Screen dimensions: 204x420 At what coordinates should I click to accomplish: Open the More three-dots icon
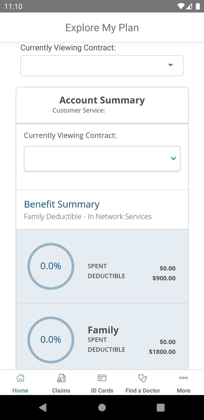pos(183,378)
